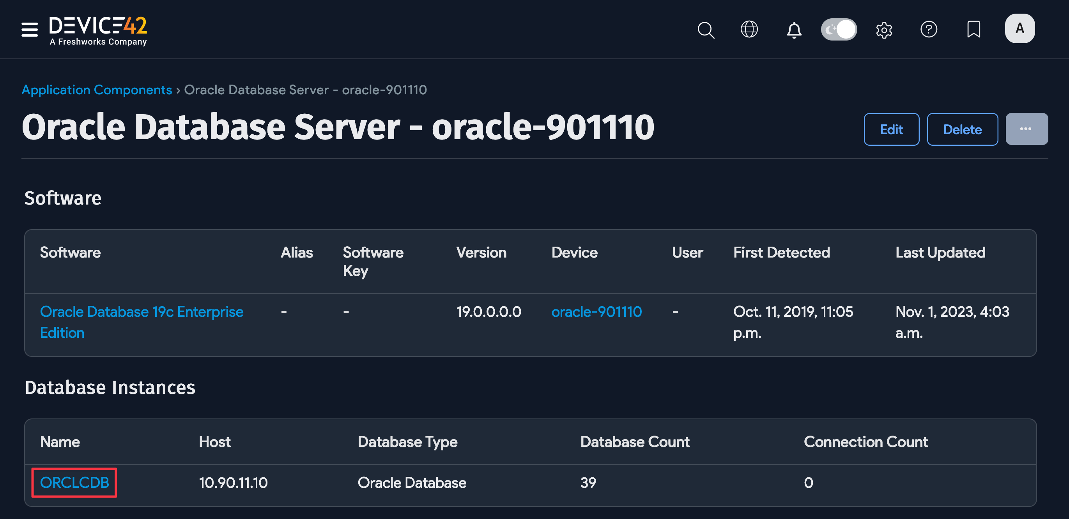
Task: Open Device42 settings gear
Action: (x=884, y=30)
